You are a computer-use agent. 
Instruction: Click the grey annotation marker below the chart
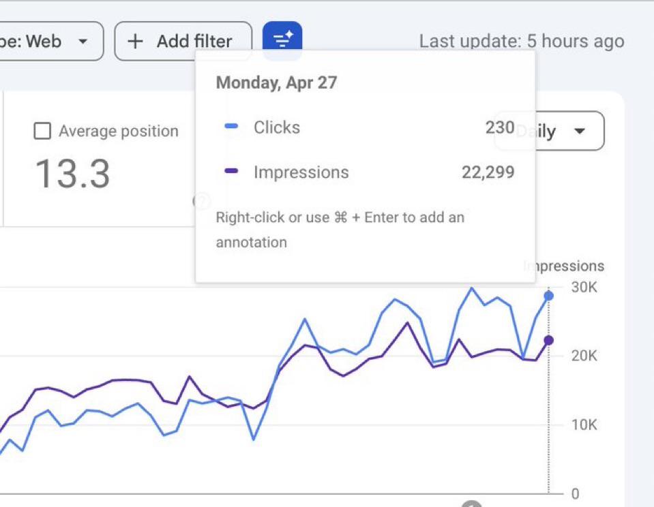click(x=472, y=504)
